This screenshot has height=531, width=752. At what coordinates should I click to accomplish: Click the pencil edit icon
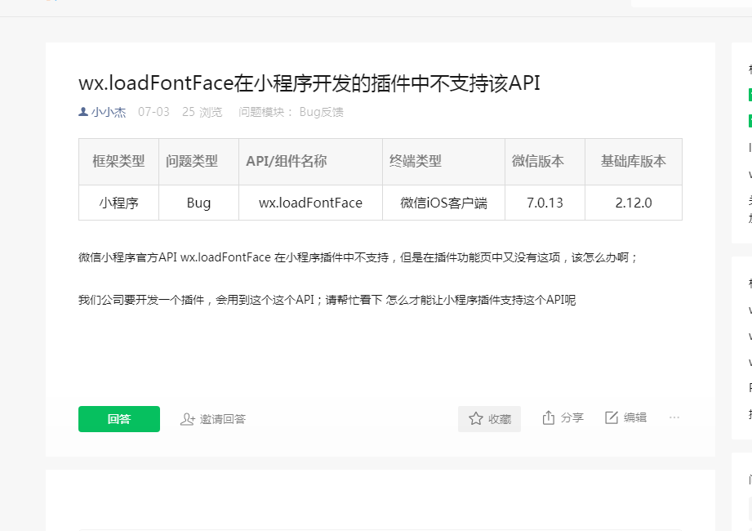612,417
